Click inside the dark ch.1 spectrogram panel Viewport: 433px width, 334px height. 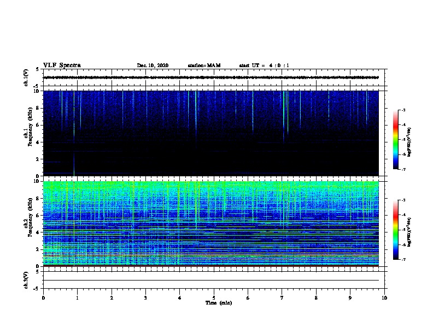tap(211, 133)
